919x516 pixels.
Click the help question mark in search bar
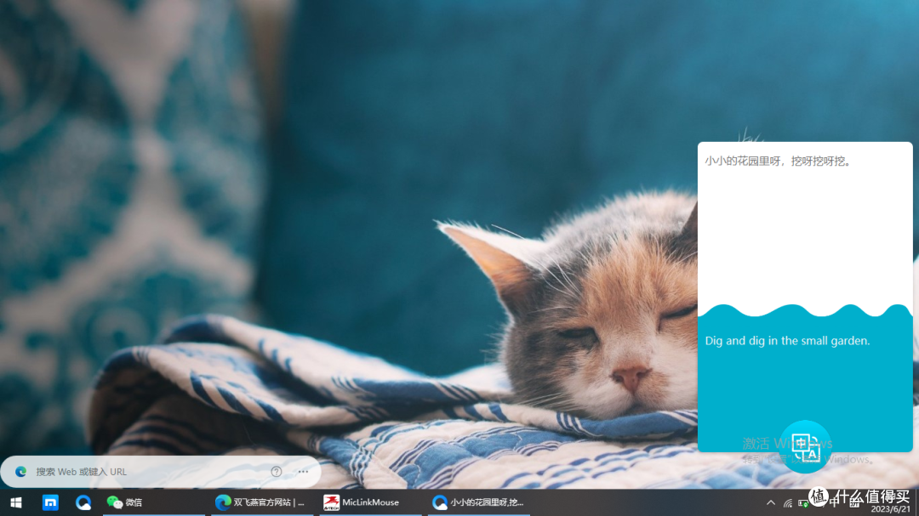click(277, 472)
